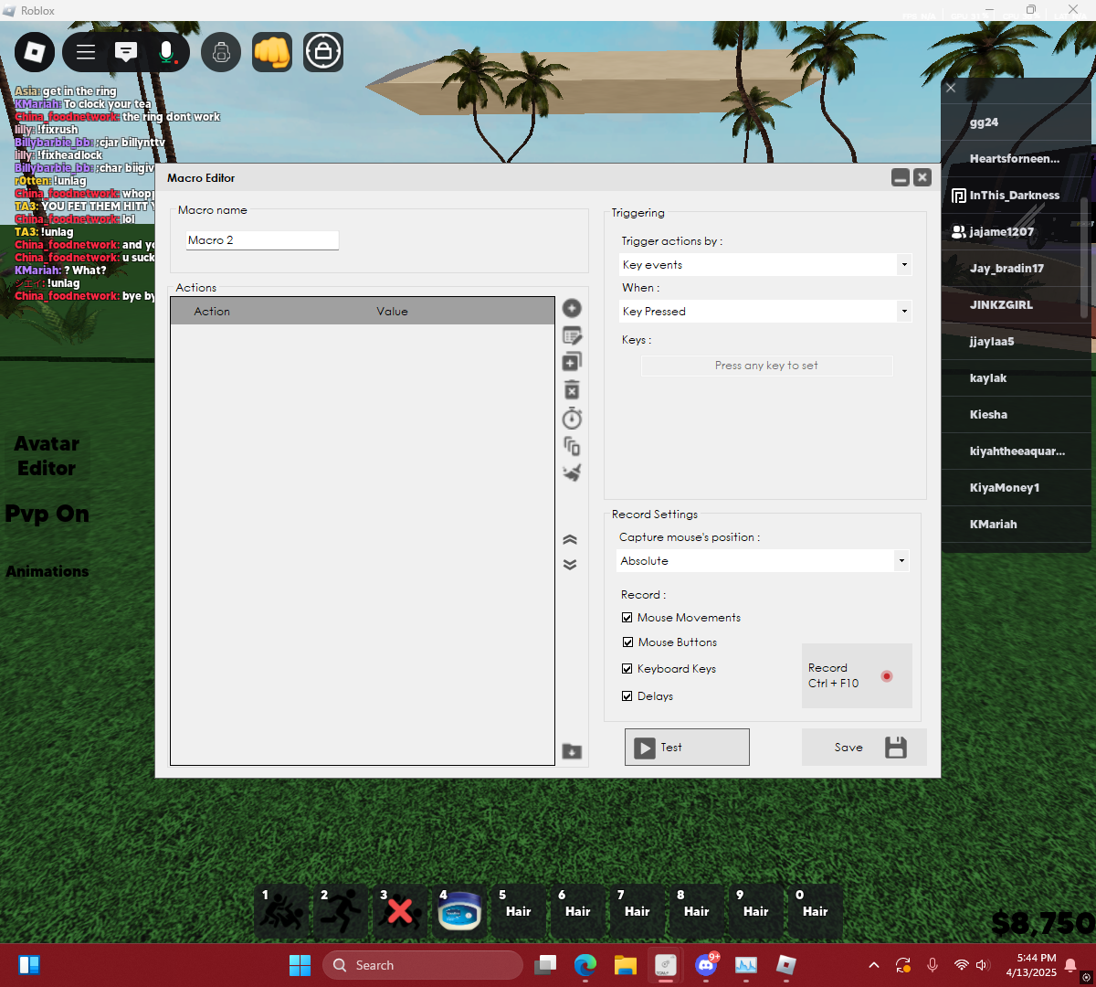Move the action down with double chevron down
The height and width of the screenshot is (987, 1096).
[570, 565]
